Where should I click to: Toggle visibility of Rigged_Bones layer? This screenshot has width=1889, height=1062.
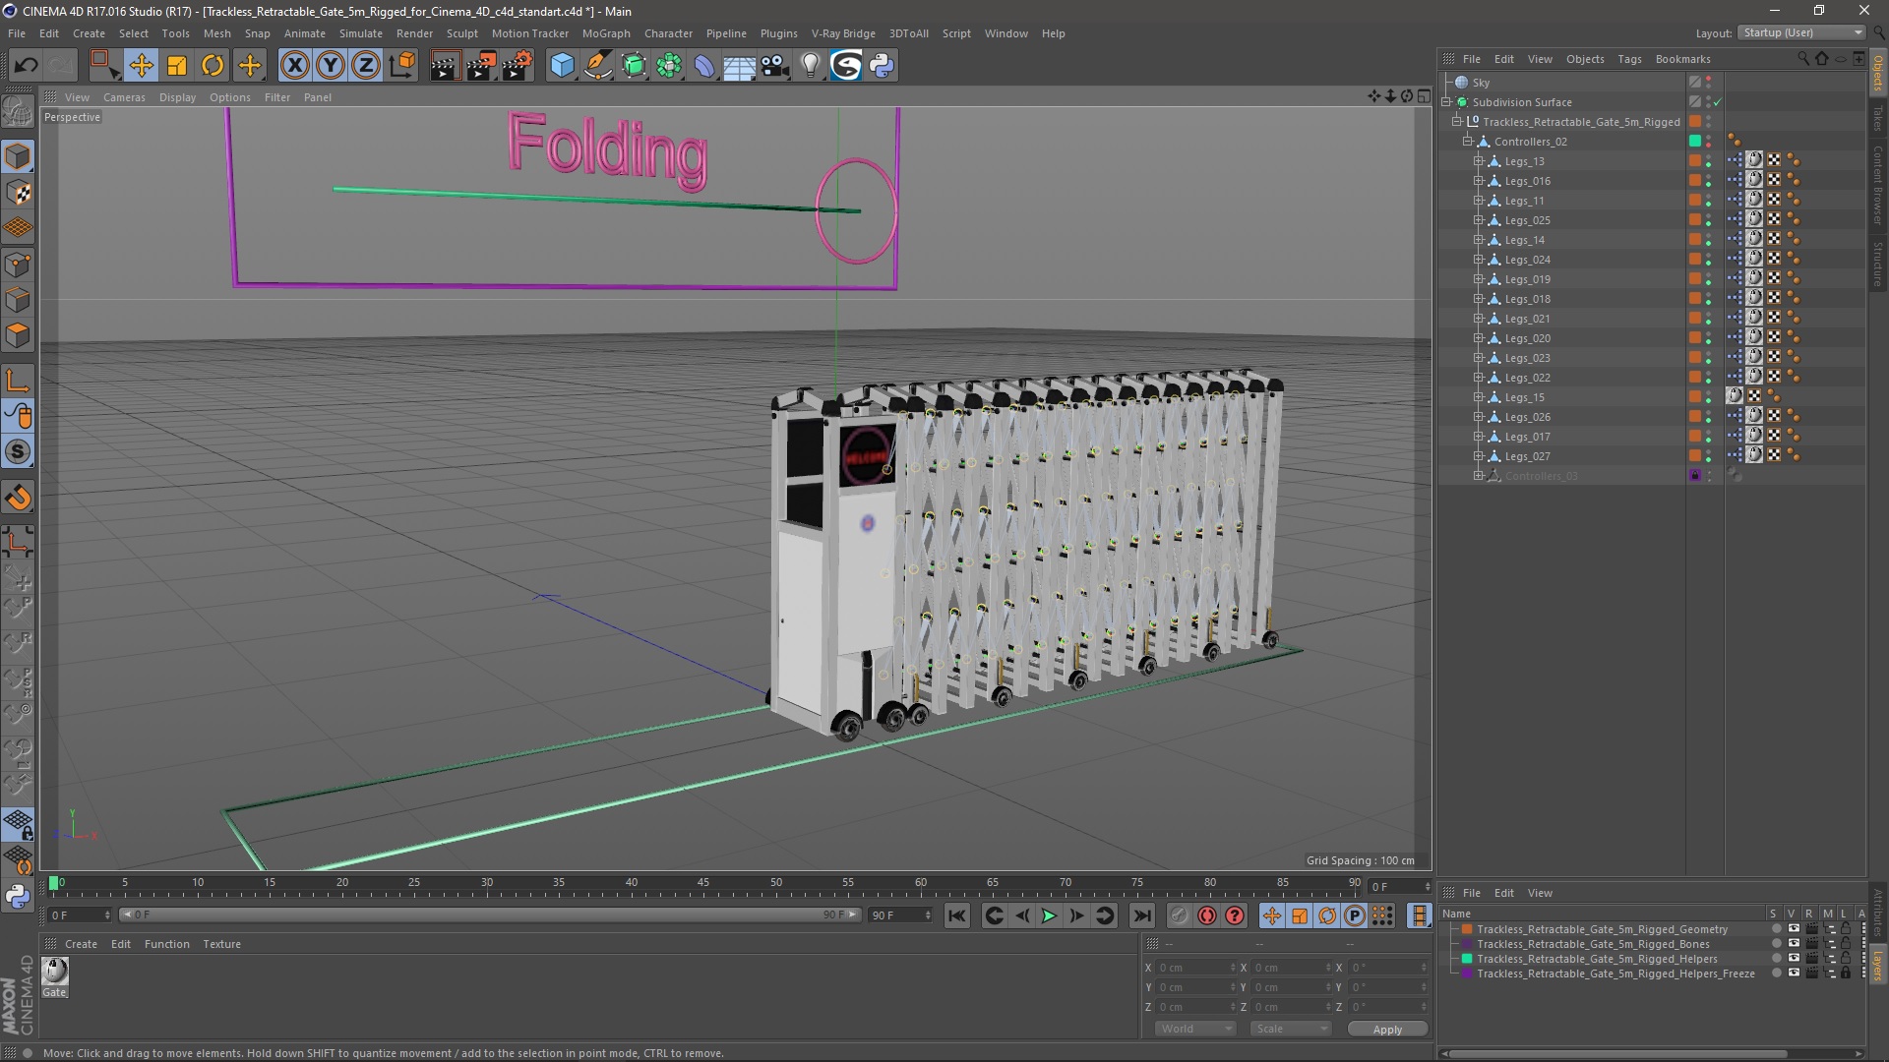[1794, 944]
